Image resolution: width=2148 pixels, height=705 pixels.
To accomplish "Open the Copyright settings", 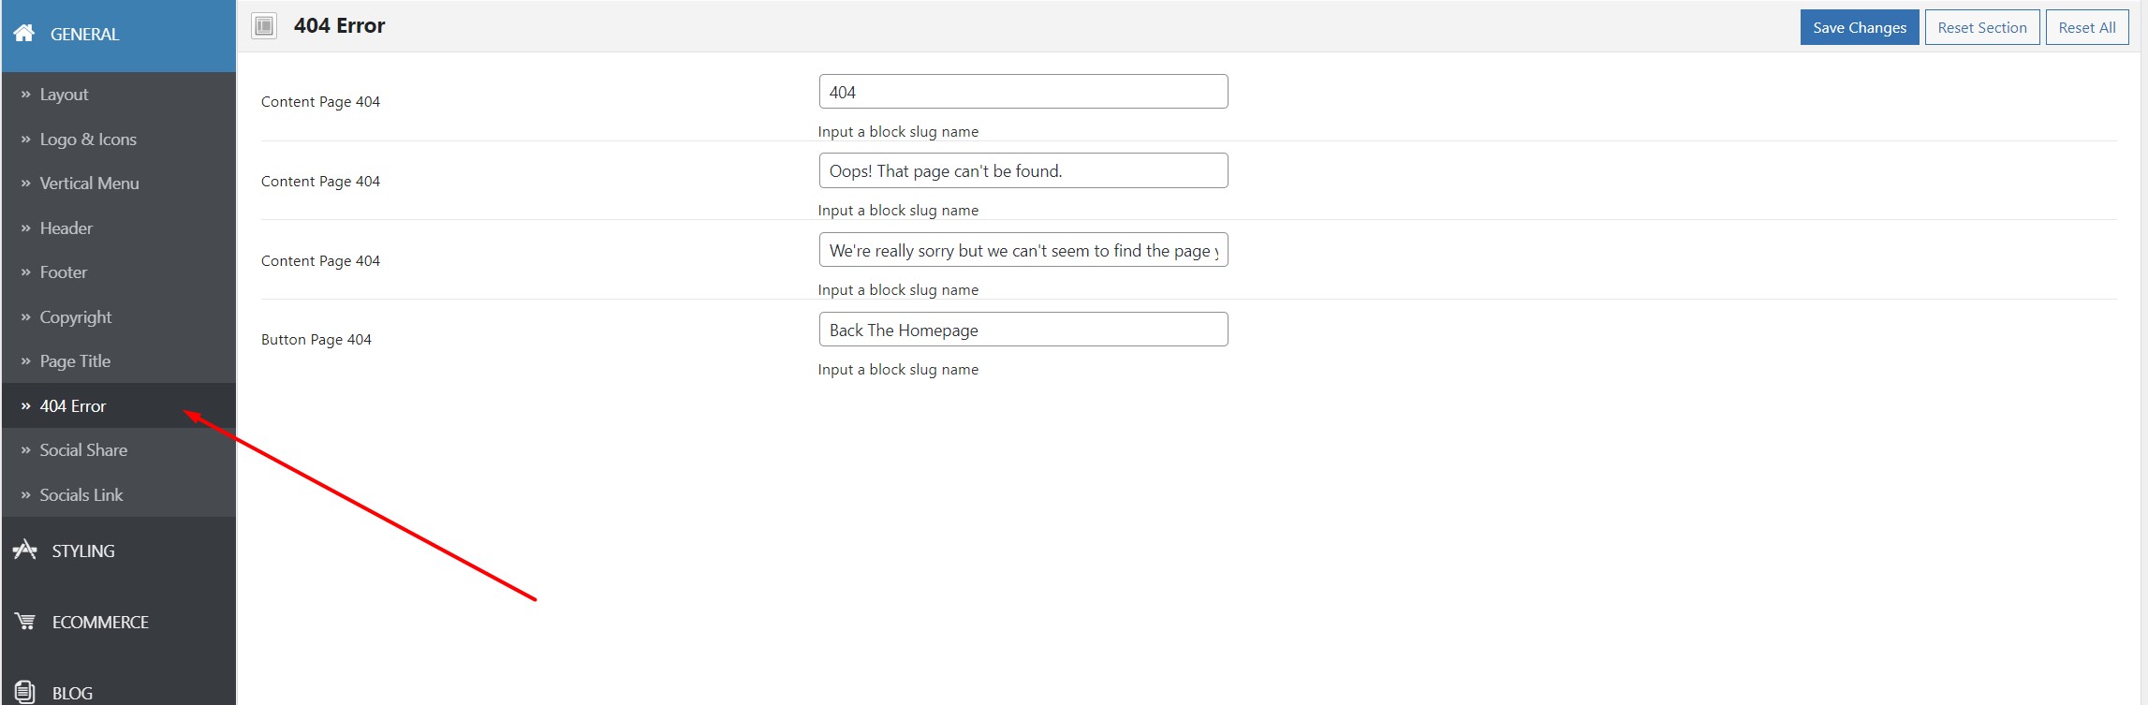I will [x=119, y=317].
